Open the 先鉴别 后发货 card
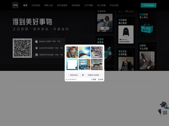169x126 pixels. (105, 50)
